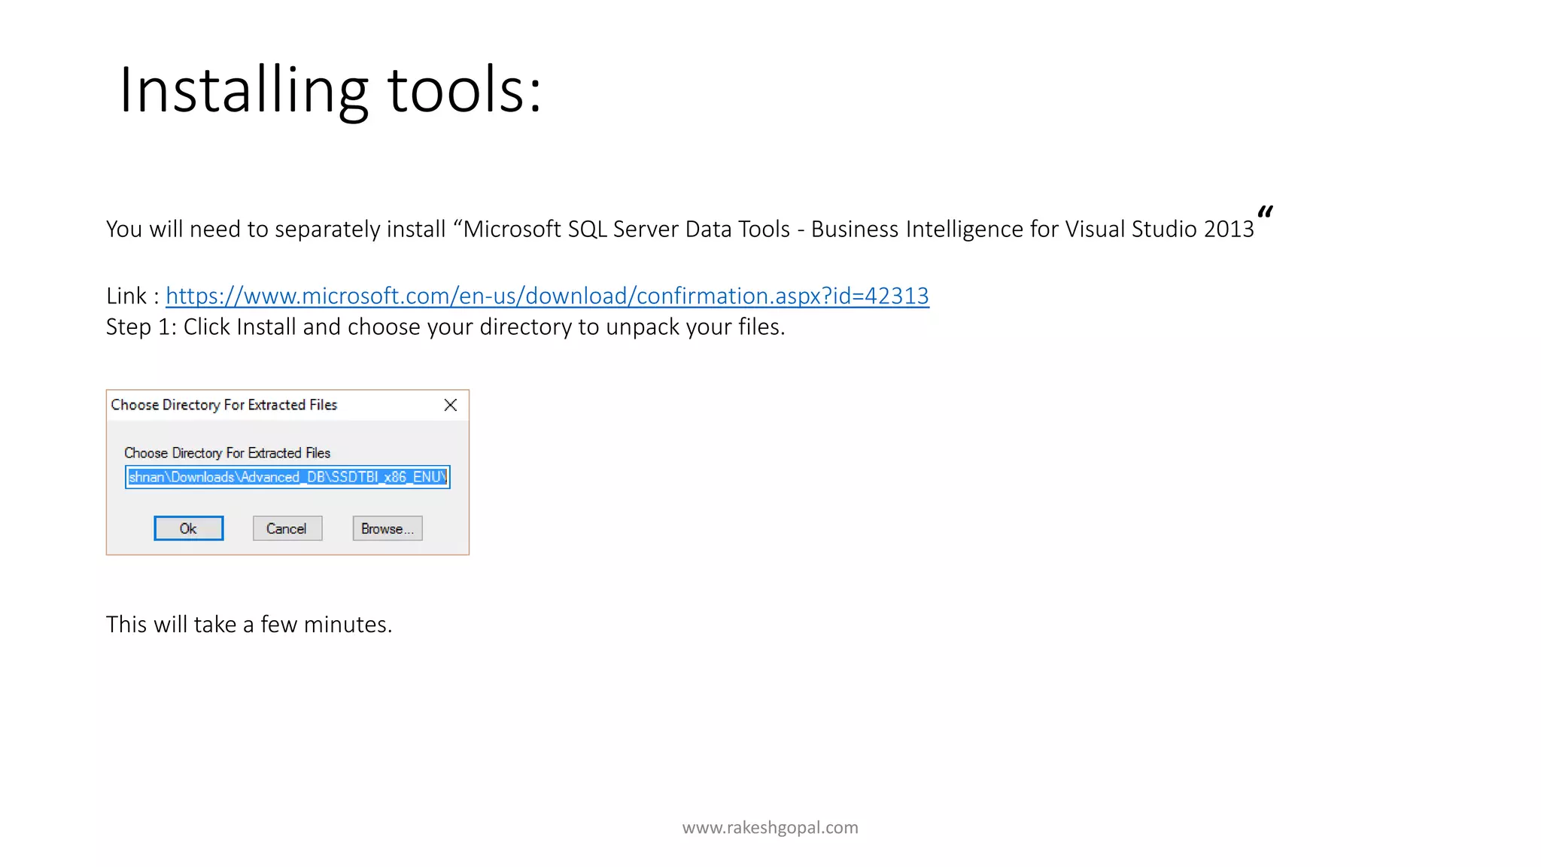Image resolution: width=1541 pixels, height=867 pixels.
Task: Click the 'You will need to separately install' sentence
Action: (689, 226)
